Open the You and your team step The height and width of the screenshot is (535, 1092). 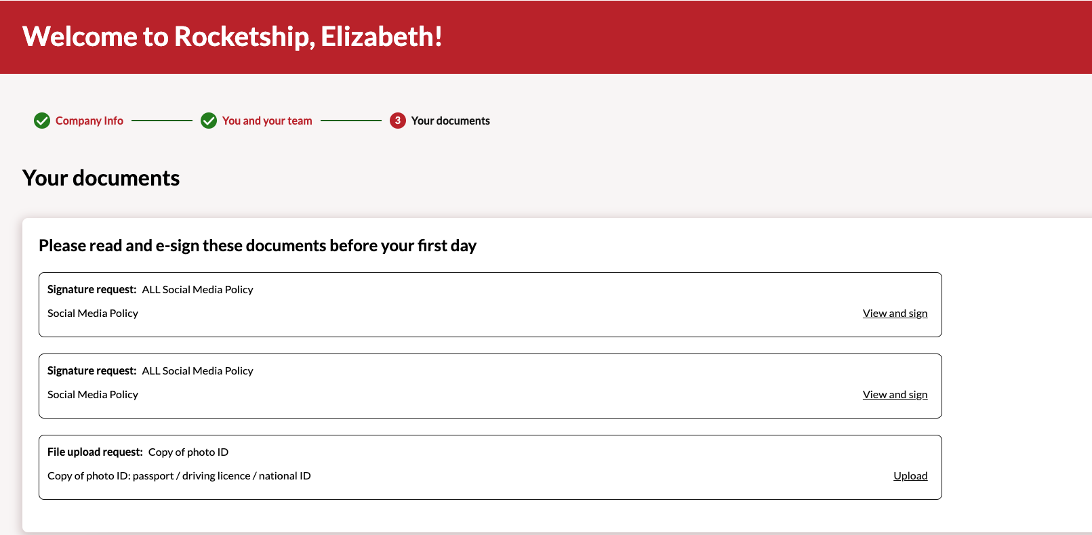point(267,121)
